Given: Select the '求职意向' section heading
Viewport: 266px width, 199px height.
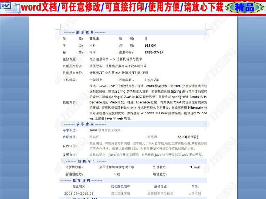Looking at the screenshot, I should click(85, 124).
